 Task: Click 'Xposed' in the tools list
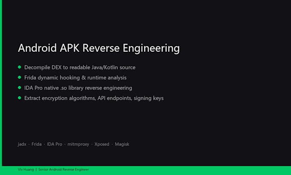(x=102, y=144)
